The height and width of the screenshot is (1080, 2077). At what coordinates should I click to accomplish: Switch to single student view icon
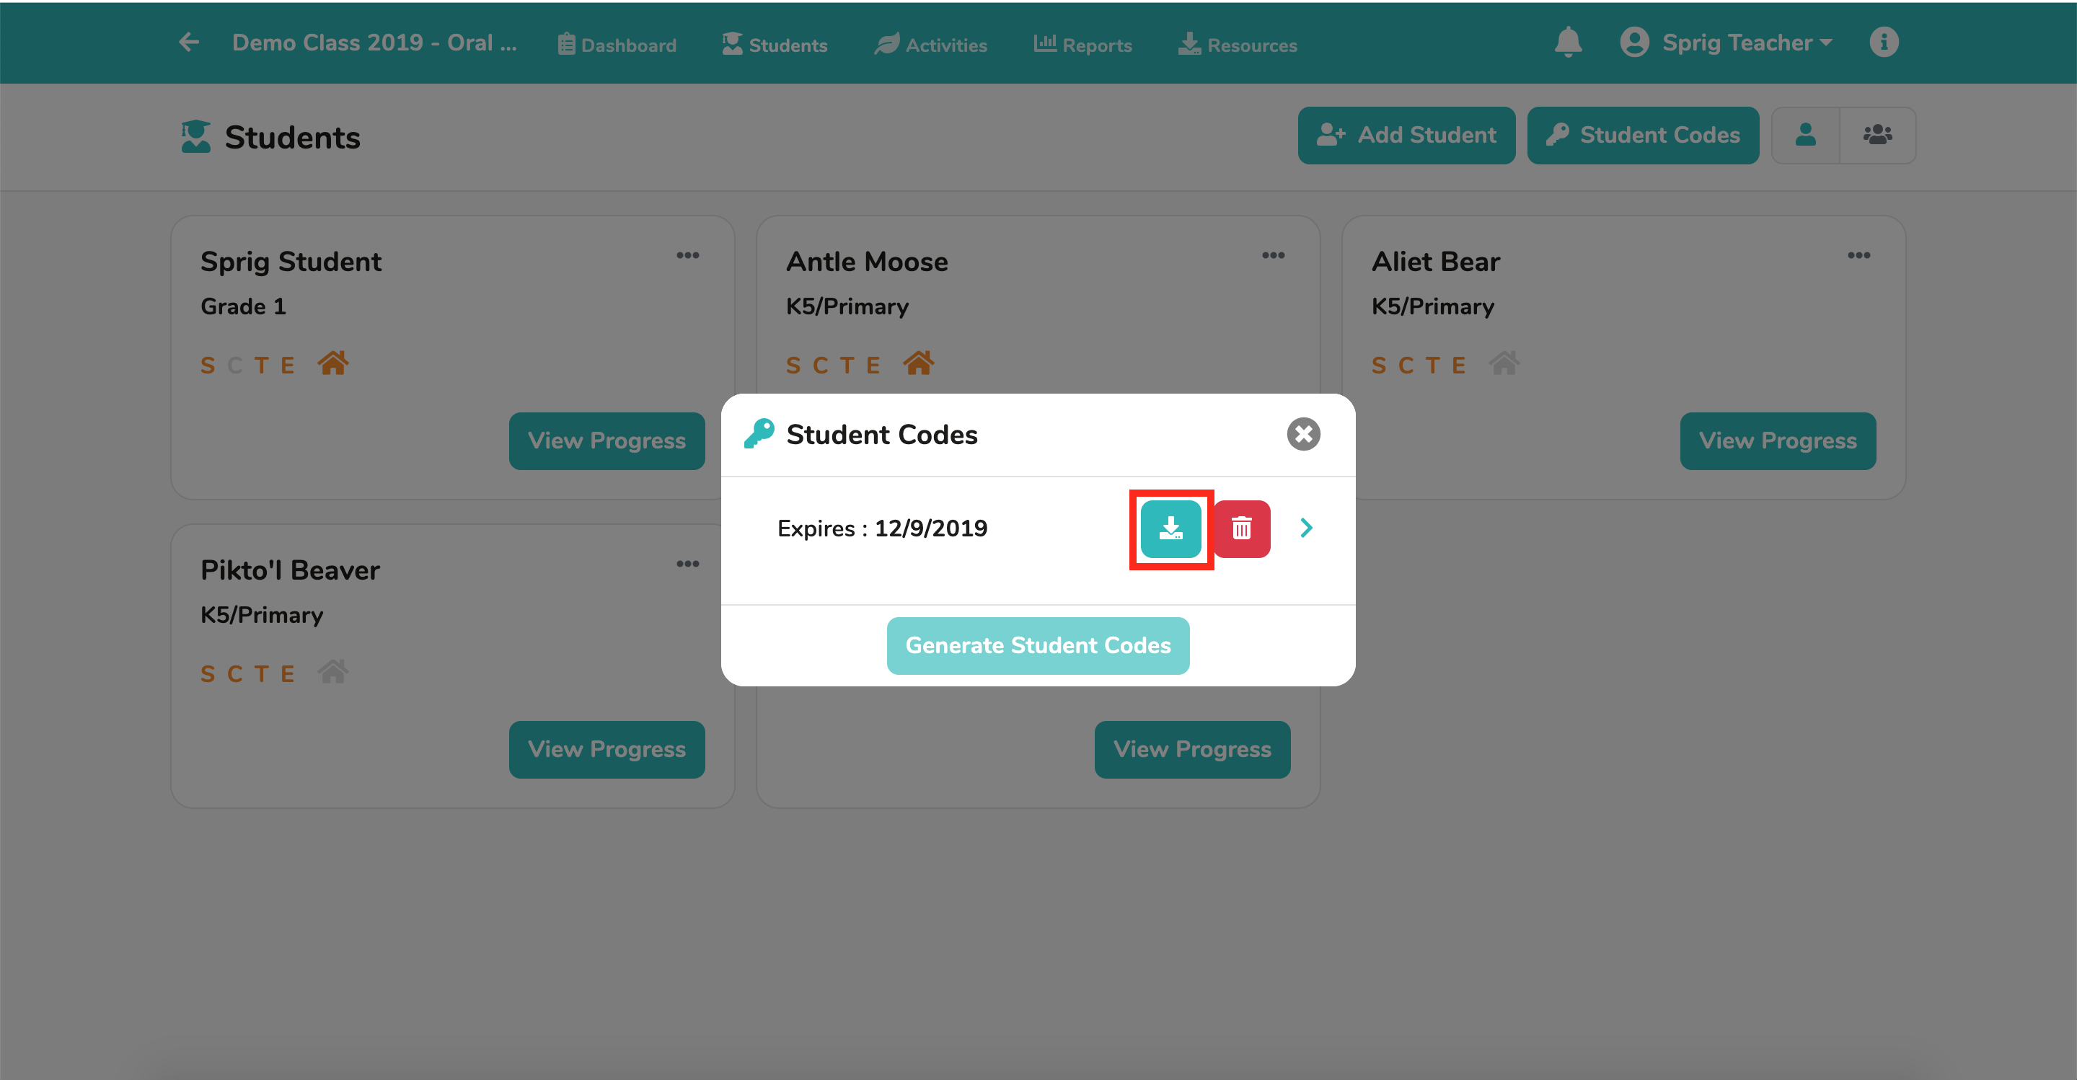(1805, 135)
